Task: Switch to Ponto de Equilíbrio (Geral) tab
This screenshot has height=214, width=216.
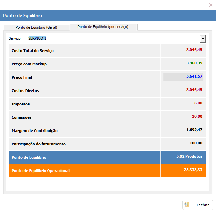Action: pos(37,27)
